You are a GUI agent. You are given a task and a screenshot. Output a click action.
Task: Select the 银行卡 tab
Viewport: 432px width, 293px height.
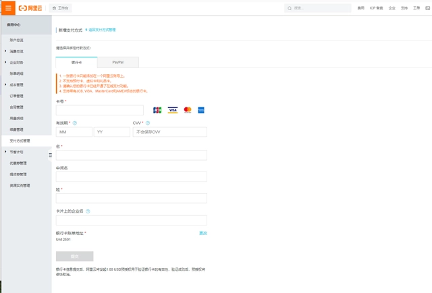point(76,62)
